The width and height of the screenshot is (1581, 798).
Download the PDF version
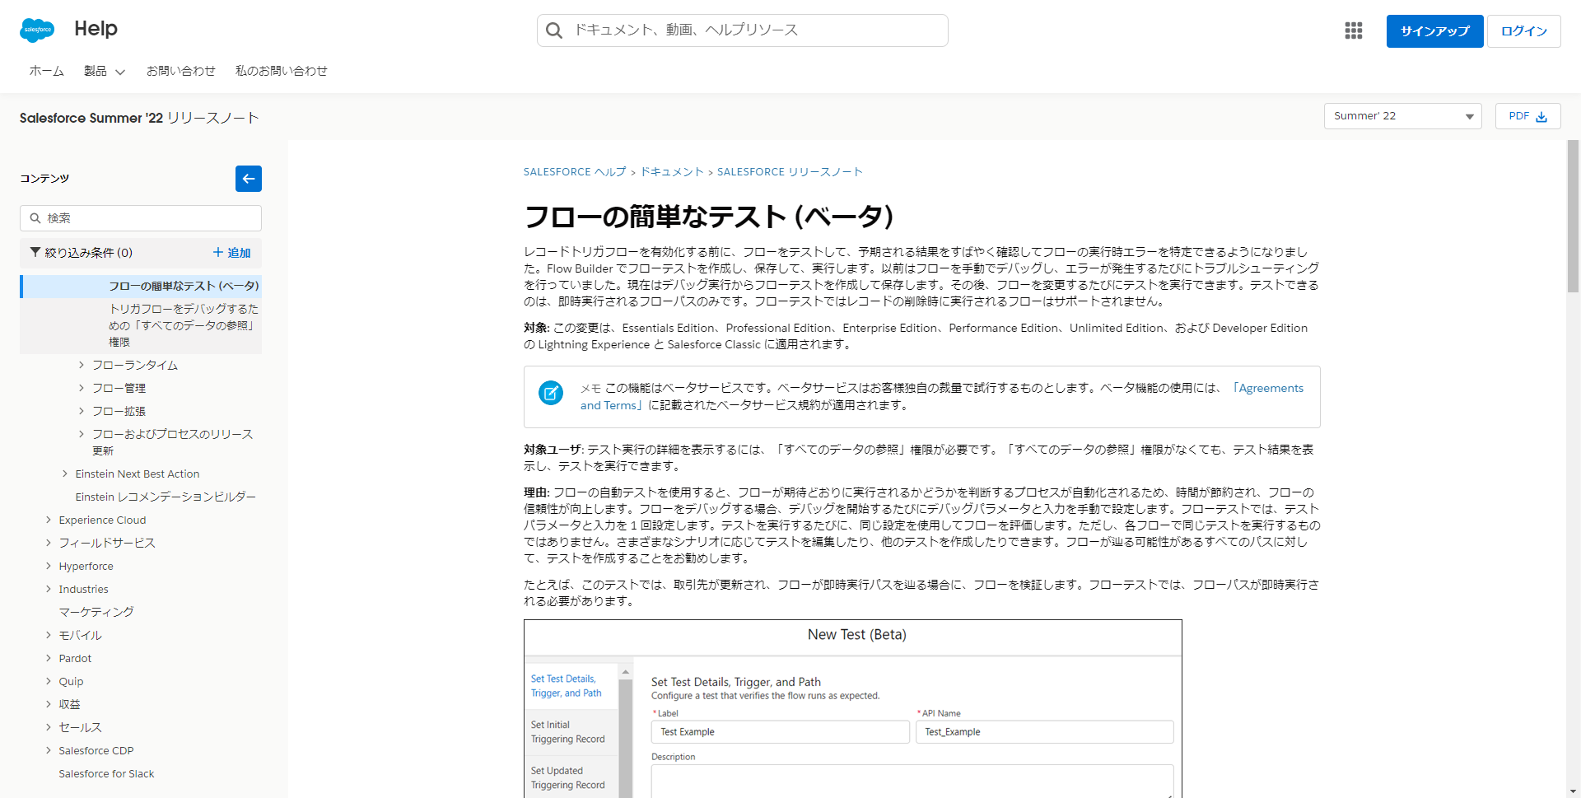[x=1527, y=116]
